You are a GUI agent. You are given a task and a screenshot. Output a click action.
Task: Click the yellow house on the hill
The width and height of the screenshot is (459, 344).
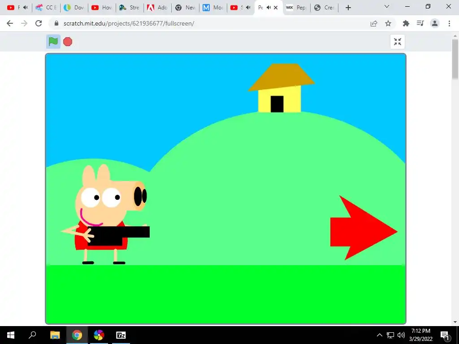pyautogui.click(x=281, y=88)
